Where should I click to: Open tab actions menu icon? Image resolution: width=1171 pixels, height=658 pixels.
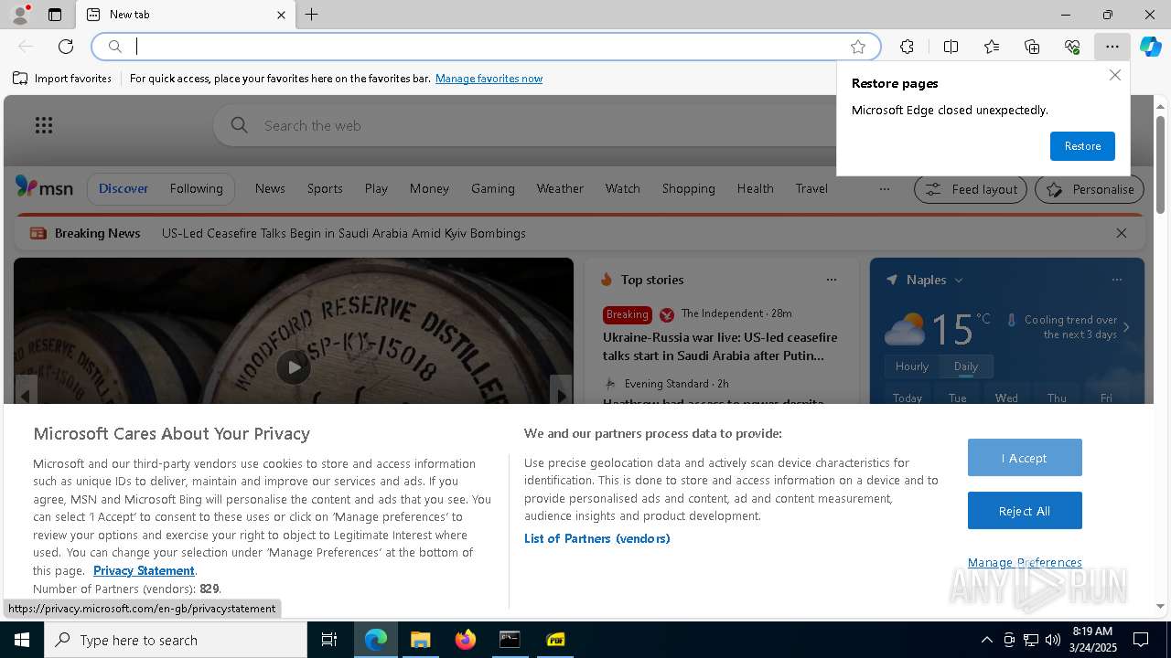(55, 15)
